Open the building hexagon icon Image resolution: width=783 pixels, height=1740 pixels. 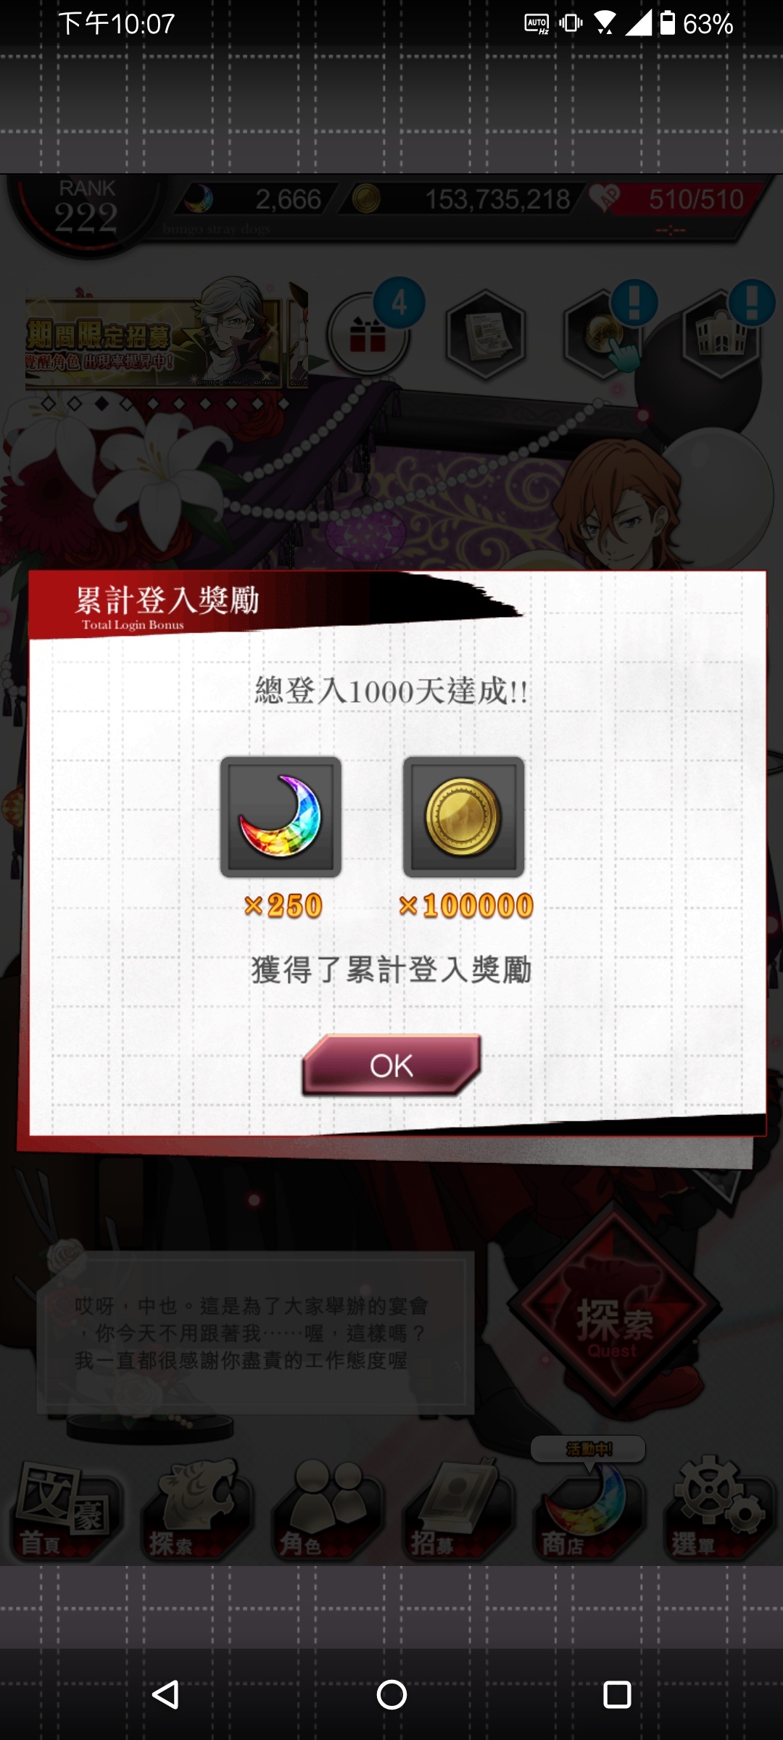(721, 334)
